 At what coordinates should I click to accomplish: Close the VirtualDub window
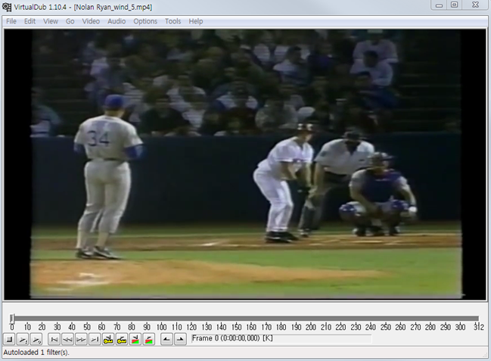475,5
